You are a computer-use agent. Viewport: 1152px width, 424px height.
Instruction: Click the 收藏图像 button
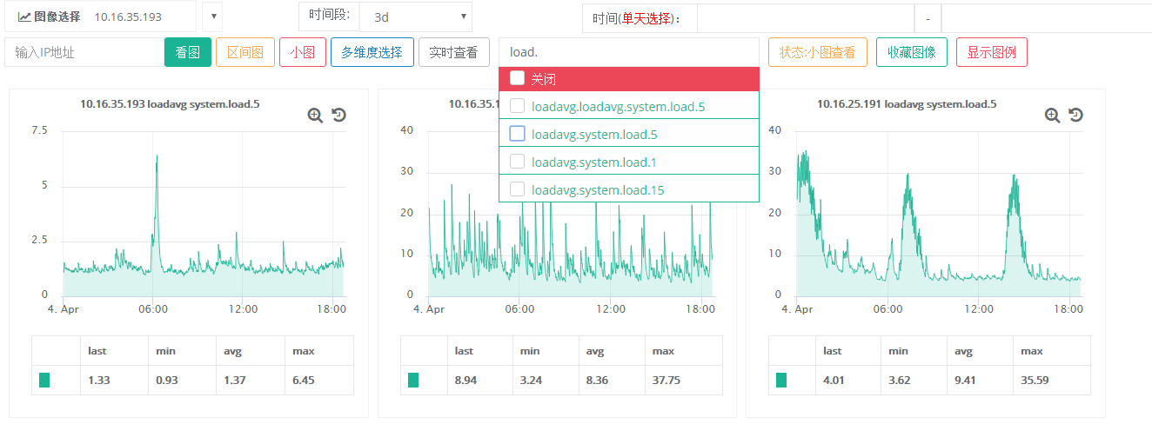tap(912, 52)
